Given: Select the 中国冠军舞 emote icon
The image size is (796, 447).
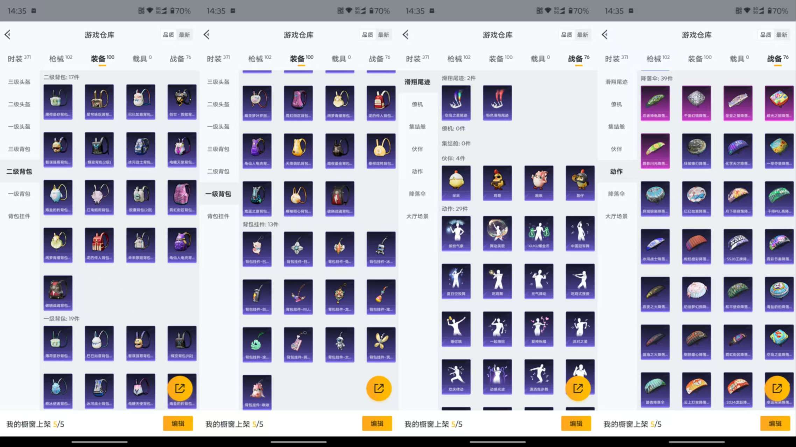Looking at the screenshot, I should 580,233.
